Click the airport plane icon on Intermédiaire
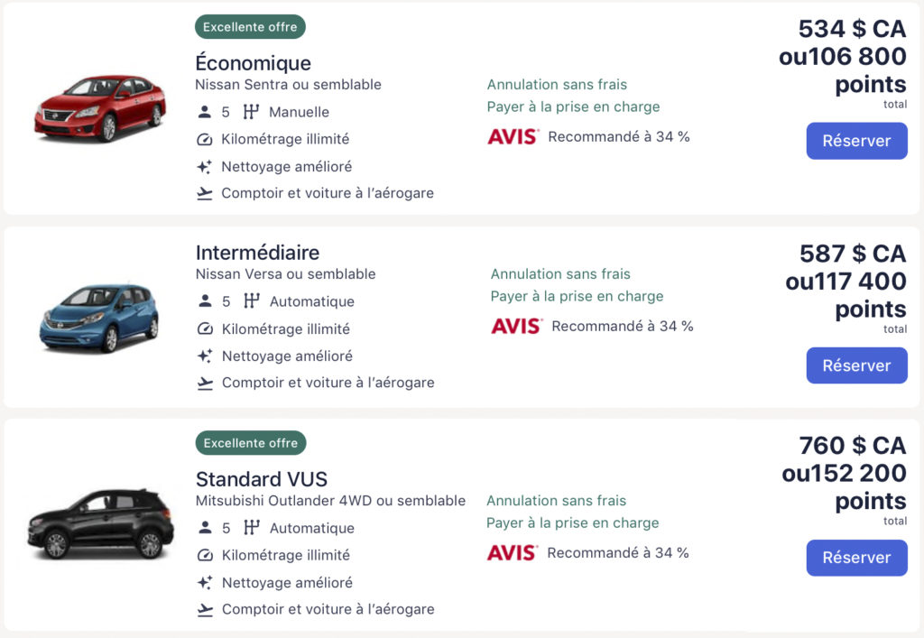Image resolution: width=924 pixels, height=638 pixels. pyautogui.click(x=205, y=383)
